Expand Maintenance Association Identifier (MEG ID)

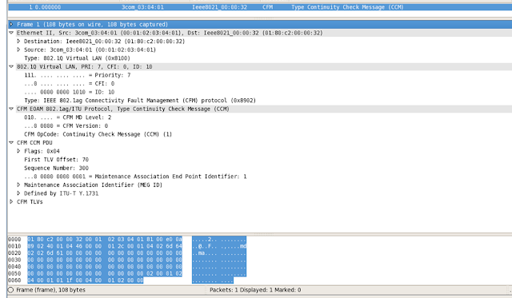click(18, 185)
